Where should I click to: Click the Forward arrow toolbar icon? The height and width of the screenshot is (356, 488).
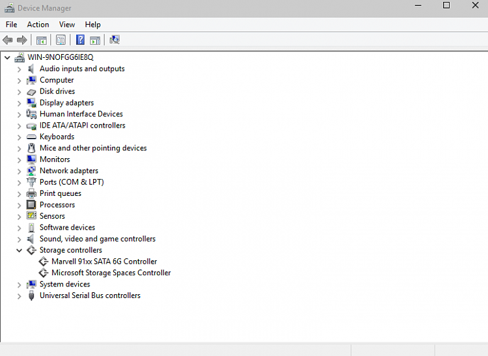tap(21, 40)
